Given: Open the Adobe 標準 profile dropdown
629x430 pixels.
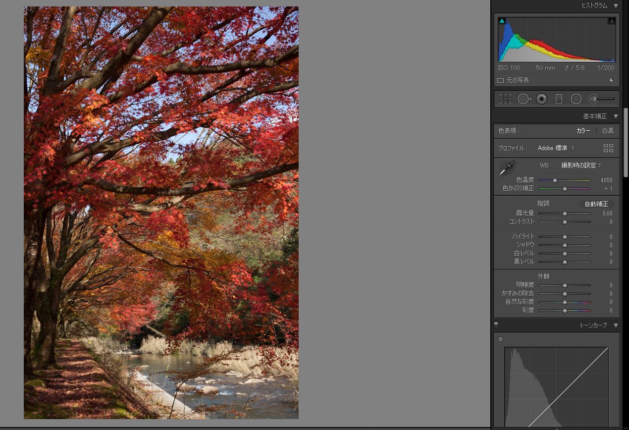Looking at the screenshot, I should 556,148.
